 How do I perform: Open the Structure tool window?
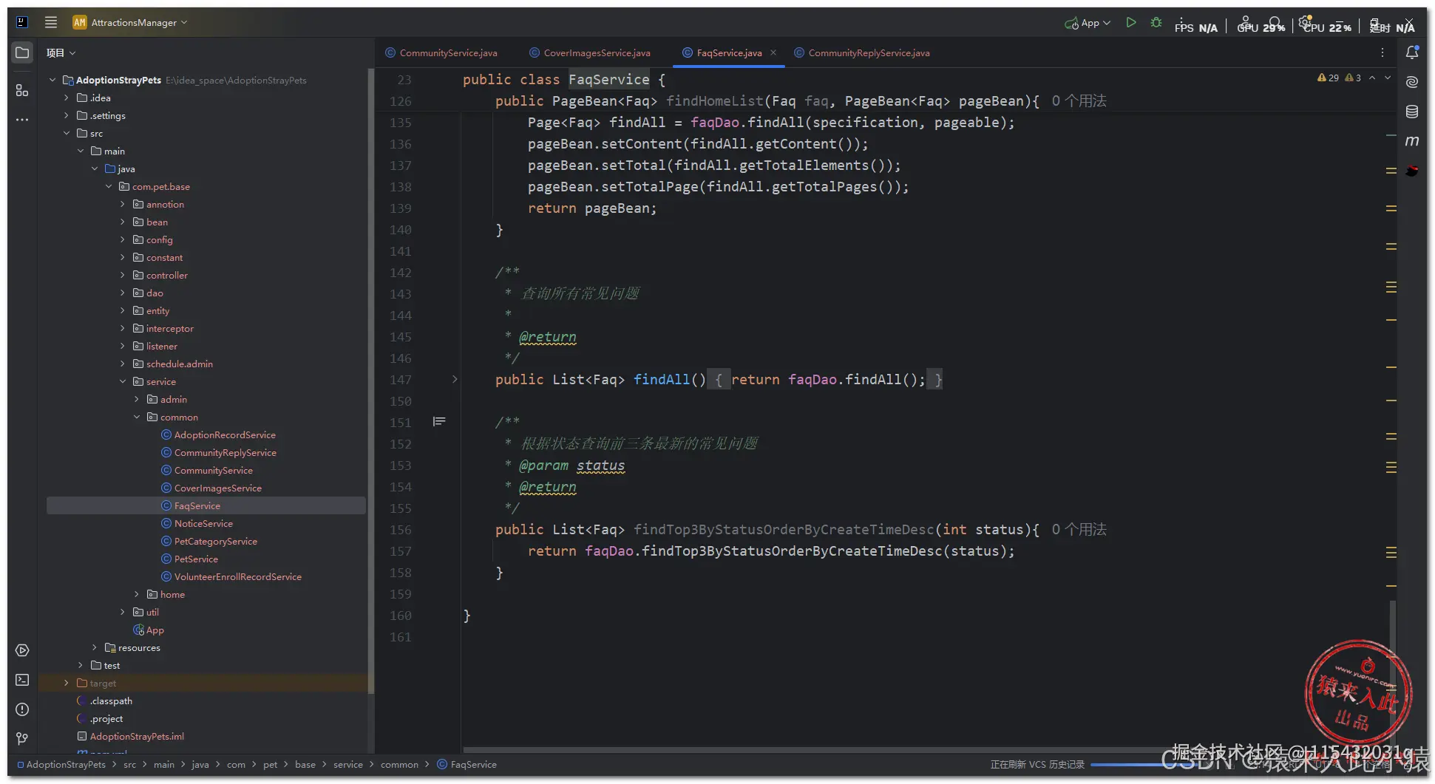[x=22, y=90]
